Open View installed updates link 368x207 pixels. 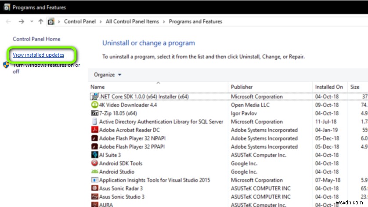click(x=38, y=55)
